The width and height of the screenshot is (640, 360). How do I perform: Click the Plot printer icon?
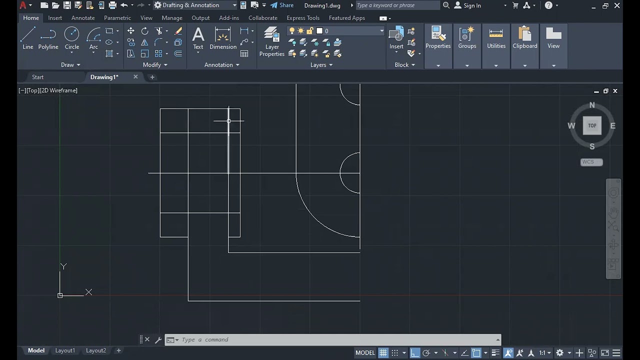112,5
